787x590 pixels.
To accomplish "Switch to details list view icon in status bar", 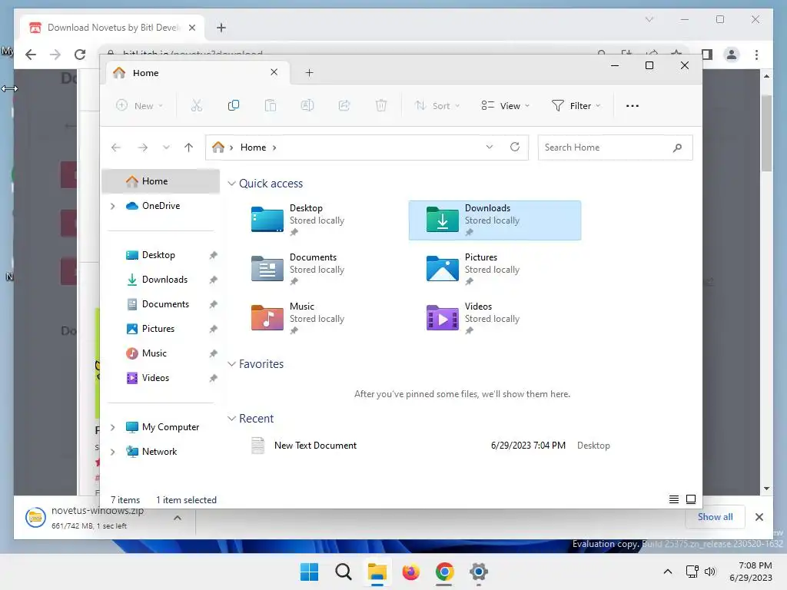I will (673, 499).
